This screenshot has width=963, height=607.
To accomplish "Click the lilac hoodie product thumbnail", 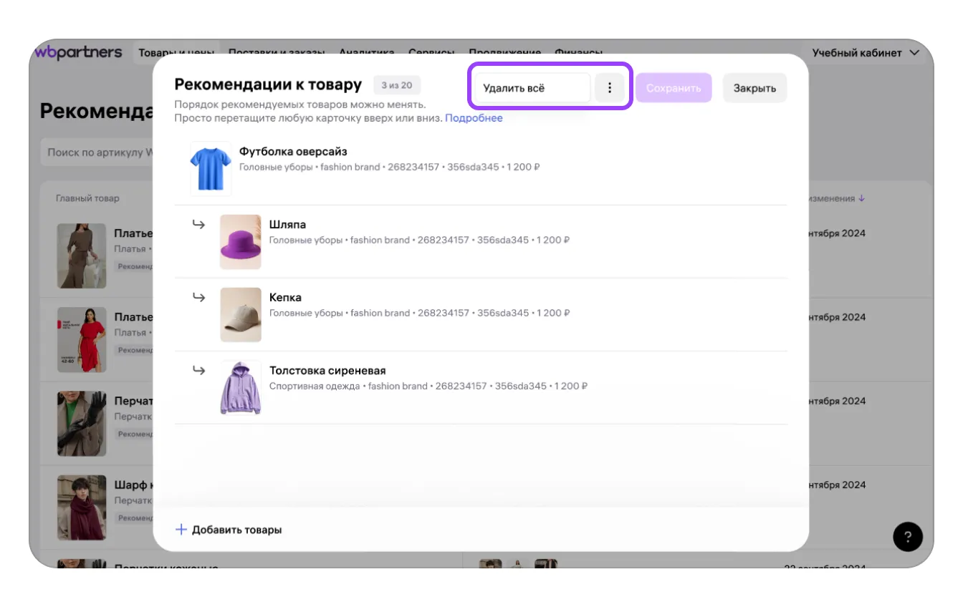I will tap(240, 388).
